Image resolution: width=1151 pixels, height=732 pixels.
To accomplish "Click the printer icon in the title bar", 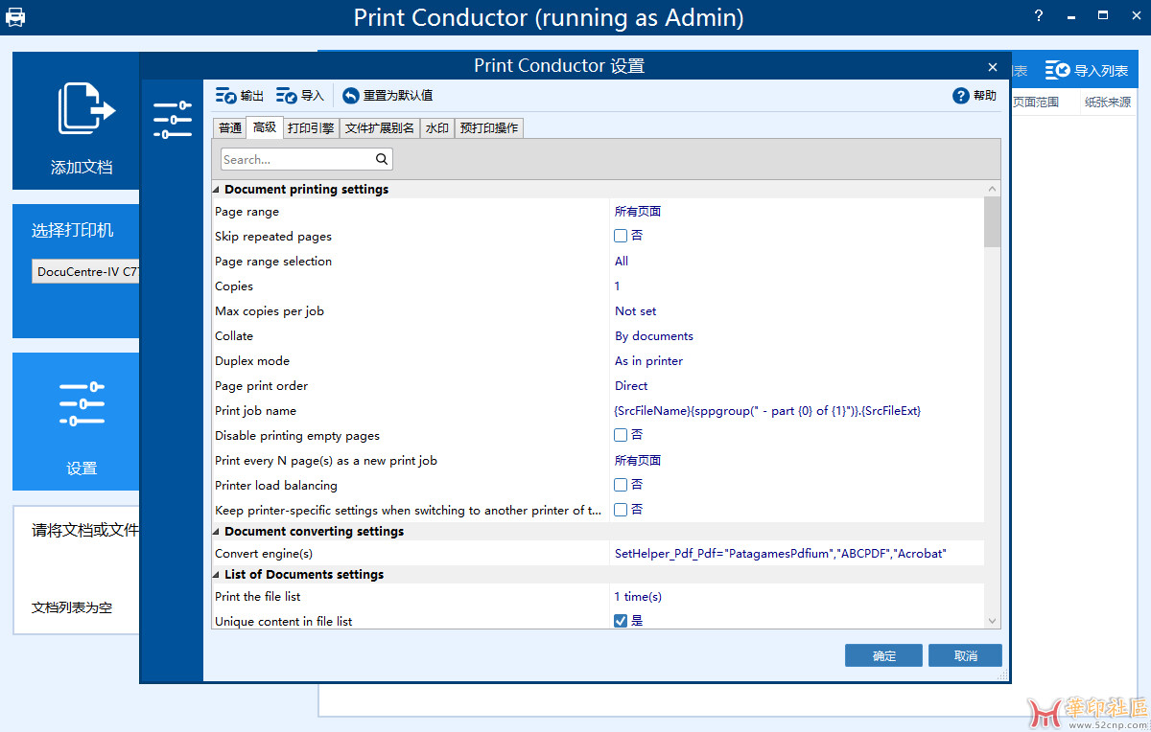I will [x=15, y=17].
